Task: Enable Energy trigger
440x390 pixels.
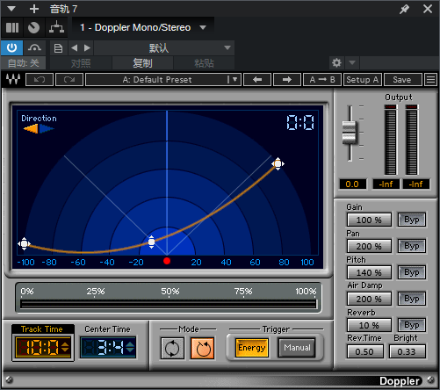Action: point(252,348)
